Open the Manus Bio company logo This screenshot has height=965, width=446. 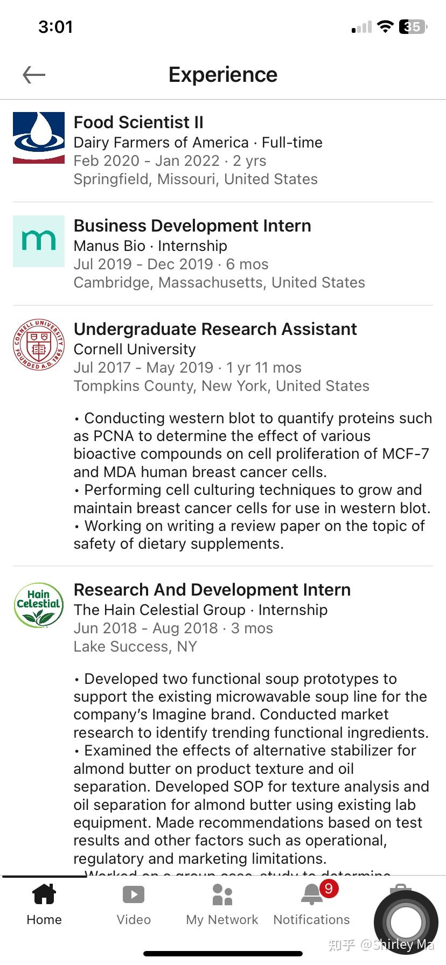click(x=39, y=241)
